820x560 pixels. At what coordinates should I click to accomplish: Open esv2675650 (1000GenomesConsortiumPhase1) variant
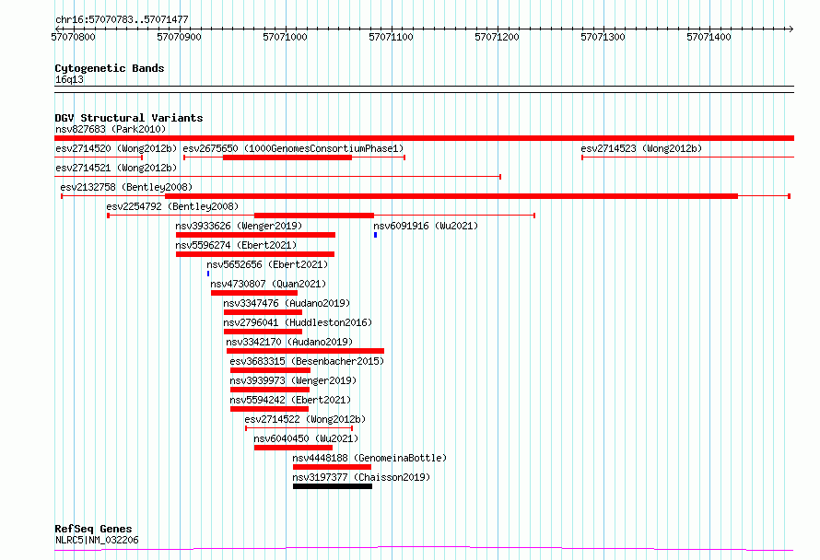tap(293, 148)
